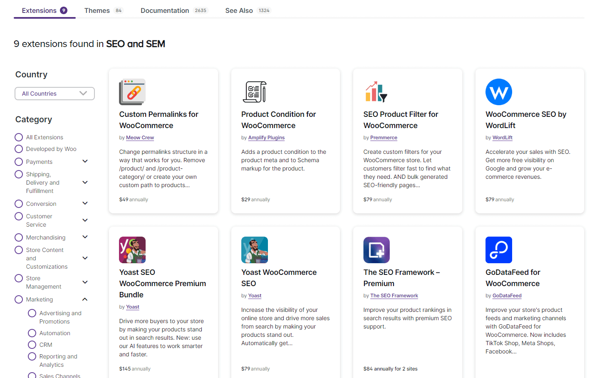Open the Yoast SEO Premium Bundle icon
This screenshot has height=378, width=602.
[132, 250]
